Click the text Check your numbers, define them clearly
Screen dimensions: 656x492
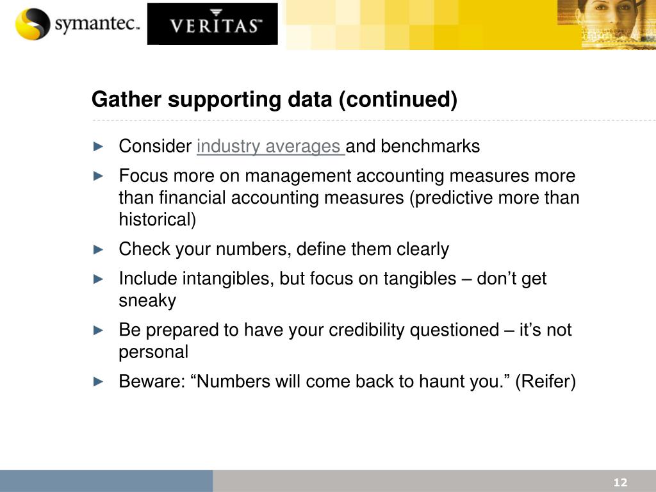(284, 249)
